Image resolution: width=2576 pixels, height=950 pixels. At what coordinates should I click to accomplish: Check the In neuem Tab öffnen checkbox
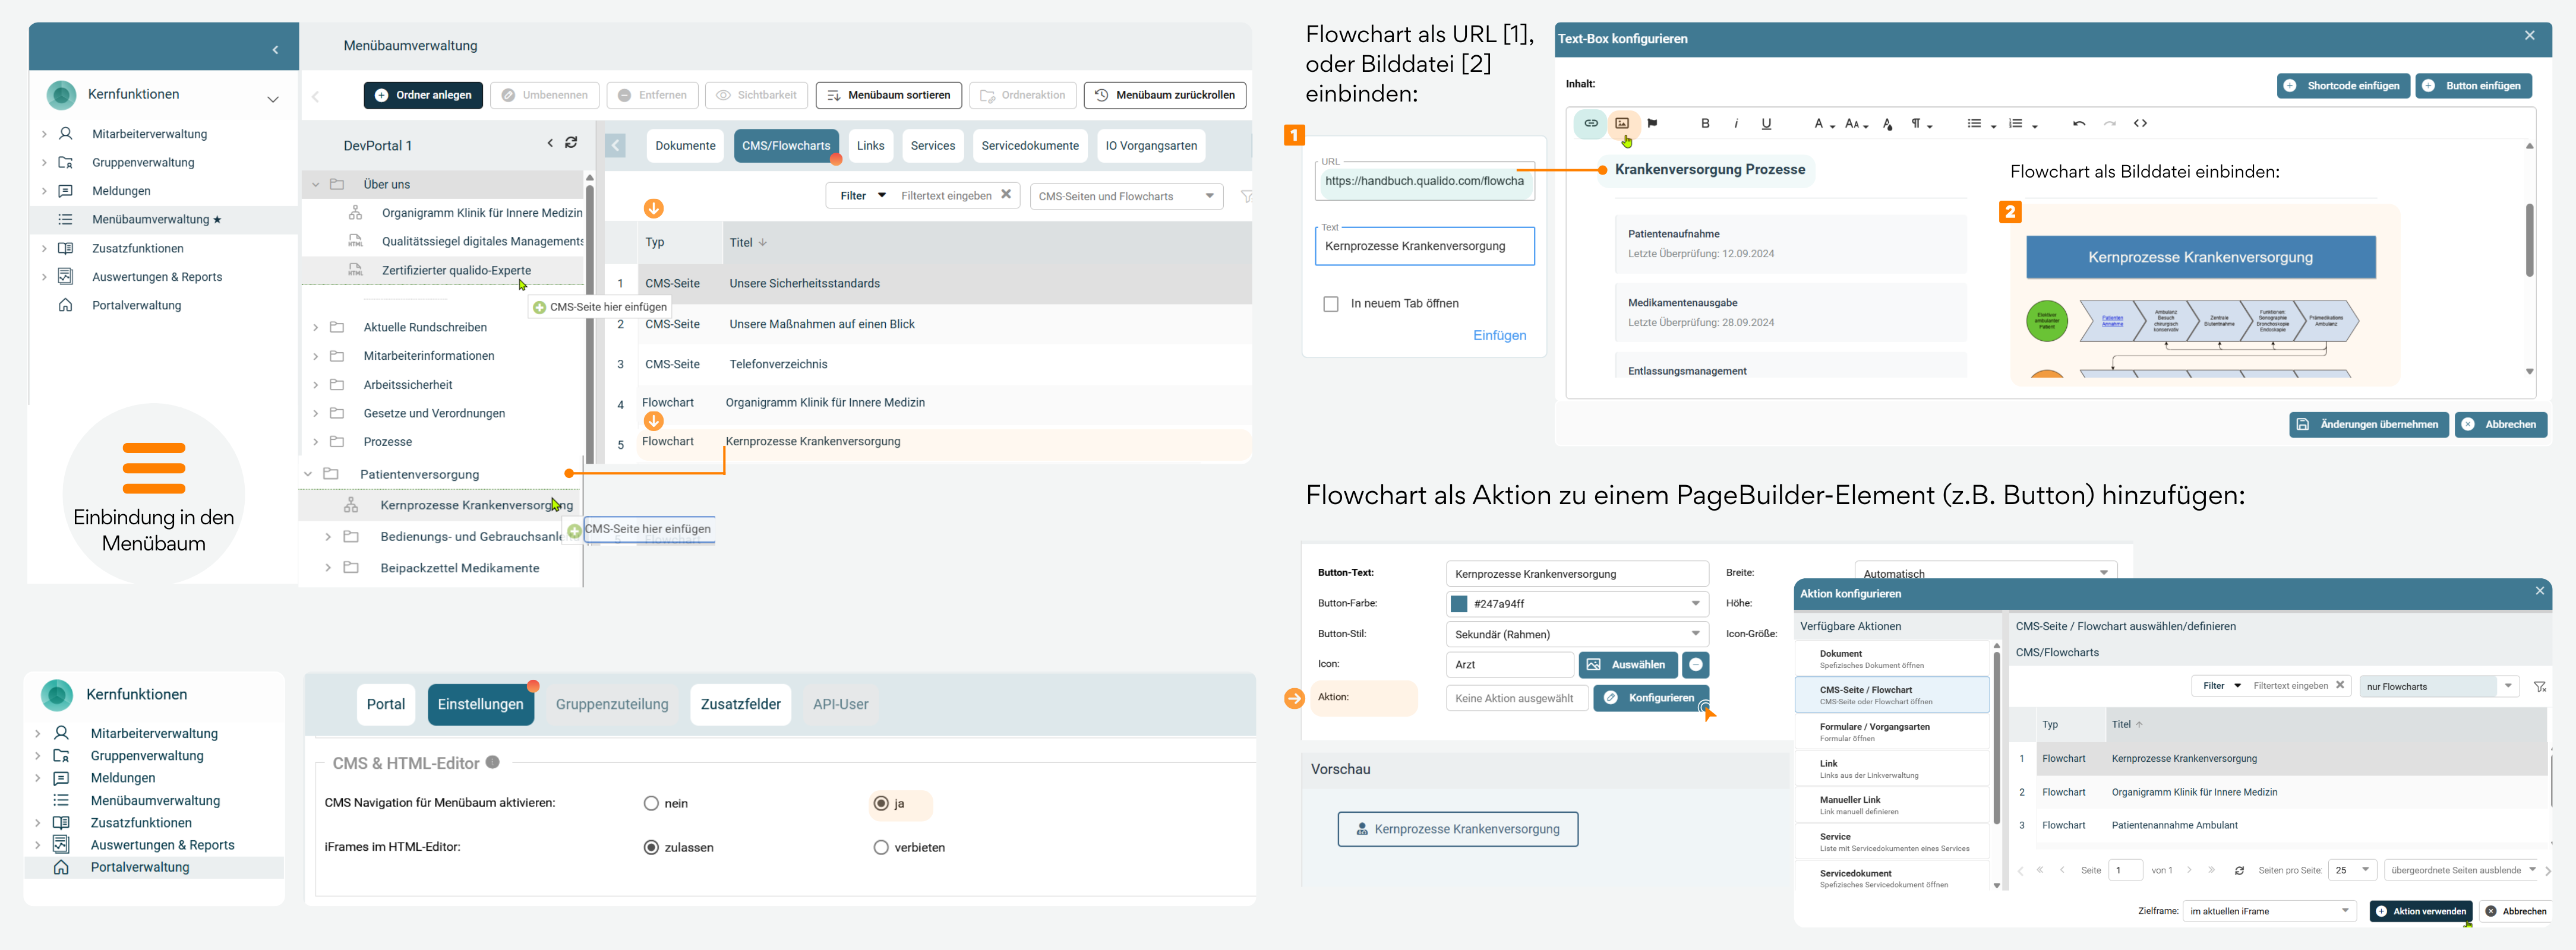click(1331, 303)
